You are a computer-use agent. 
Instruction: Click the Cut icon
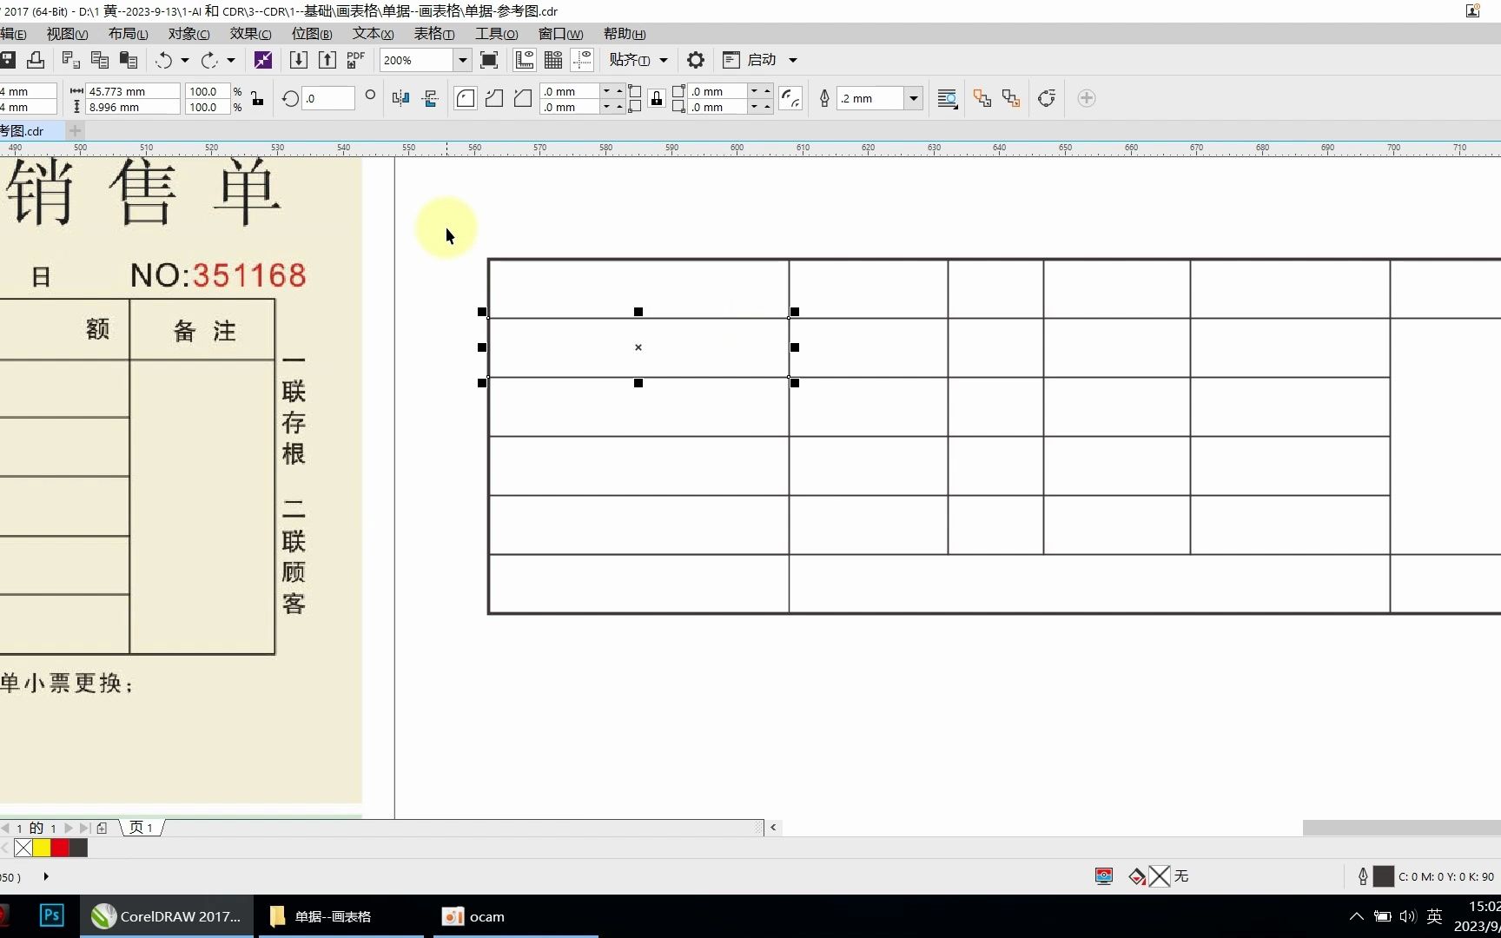coord(71,60)
